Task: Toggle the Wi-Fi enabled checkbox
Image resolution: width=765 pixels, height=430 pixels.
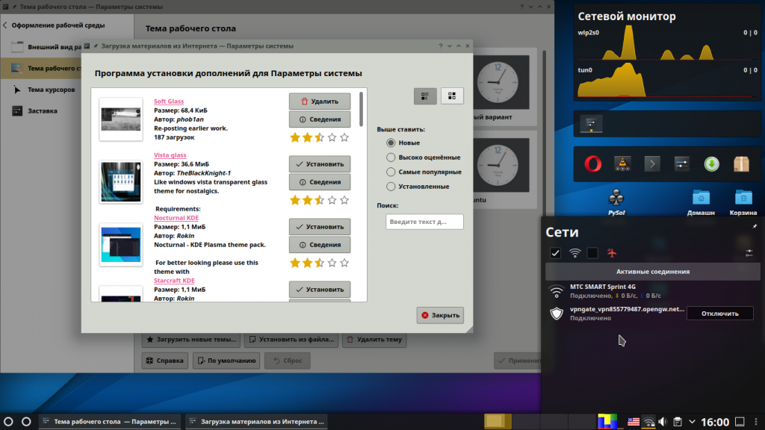Action: (555, 252)
